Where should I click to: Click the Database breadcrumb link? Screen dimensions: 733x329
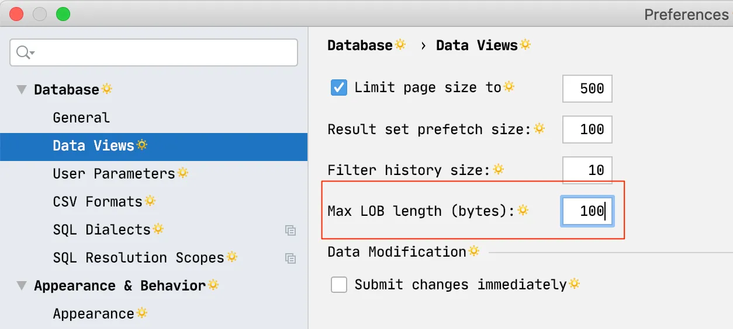click(359, 45)
